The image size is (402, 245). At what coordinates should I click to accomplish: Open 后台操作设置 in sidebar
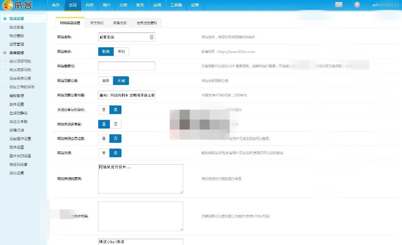pyautogui.click(x=20, y=139)
